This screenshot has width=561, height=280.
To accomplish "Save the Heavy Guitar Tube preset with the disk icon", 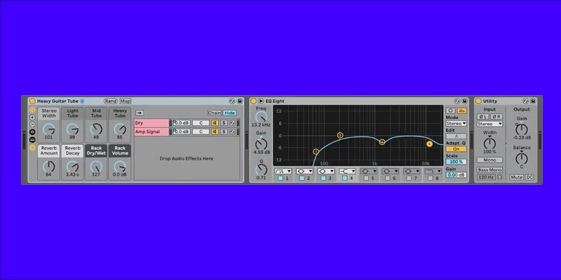I will [238, 101].
